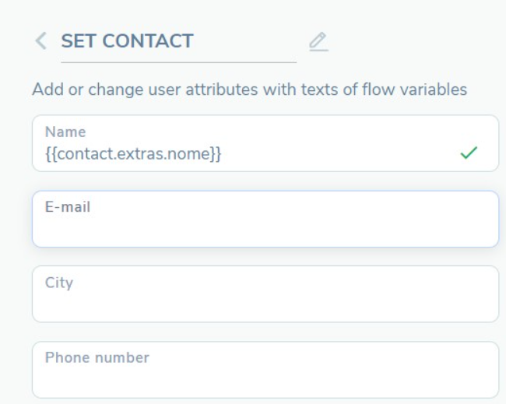Select the Phone number input field

(x=265, y=370)
